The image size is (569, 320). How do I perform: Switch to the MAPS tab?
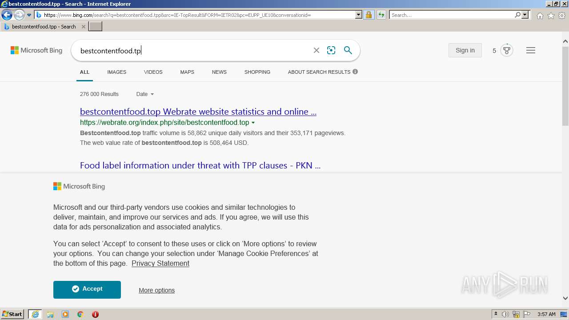[x=187, y=72]
